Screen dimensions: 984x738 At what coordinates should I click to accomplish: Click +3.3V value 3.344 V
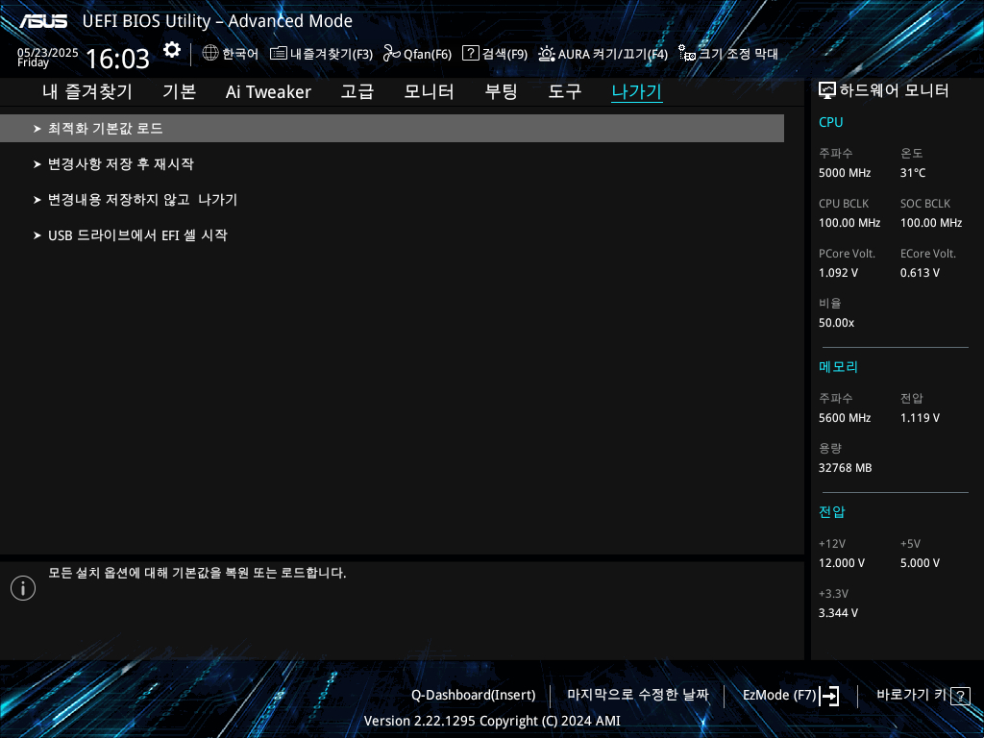[x=838, y=613]
